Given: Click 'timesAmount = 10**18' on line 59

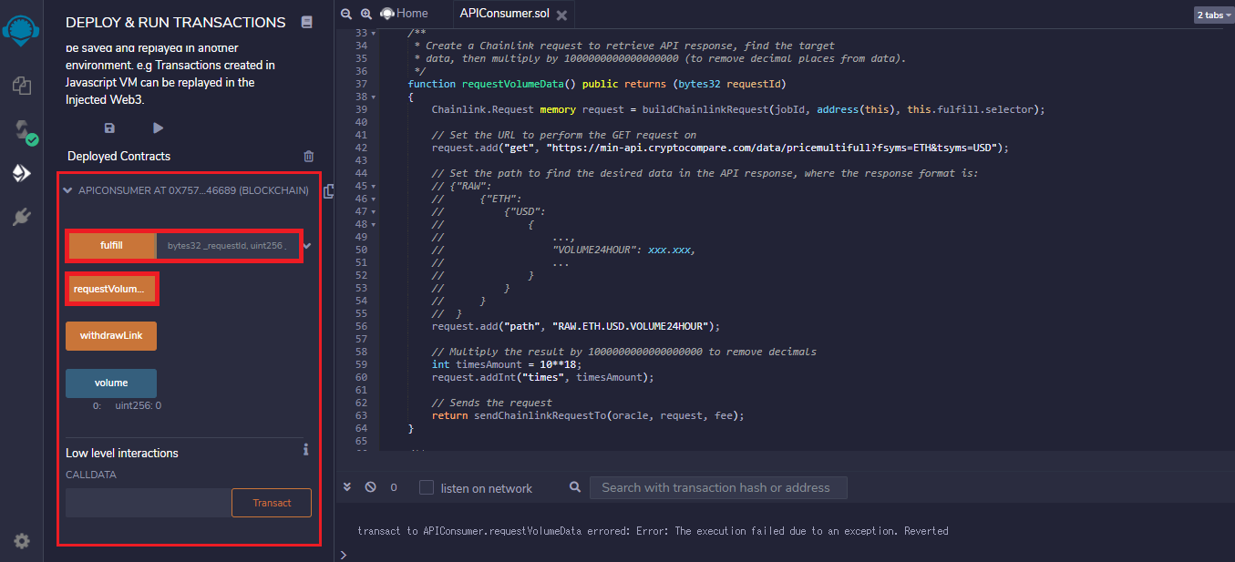Looking at the screenshot, I should (x=517, y=364).
